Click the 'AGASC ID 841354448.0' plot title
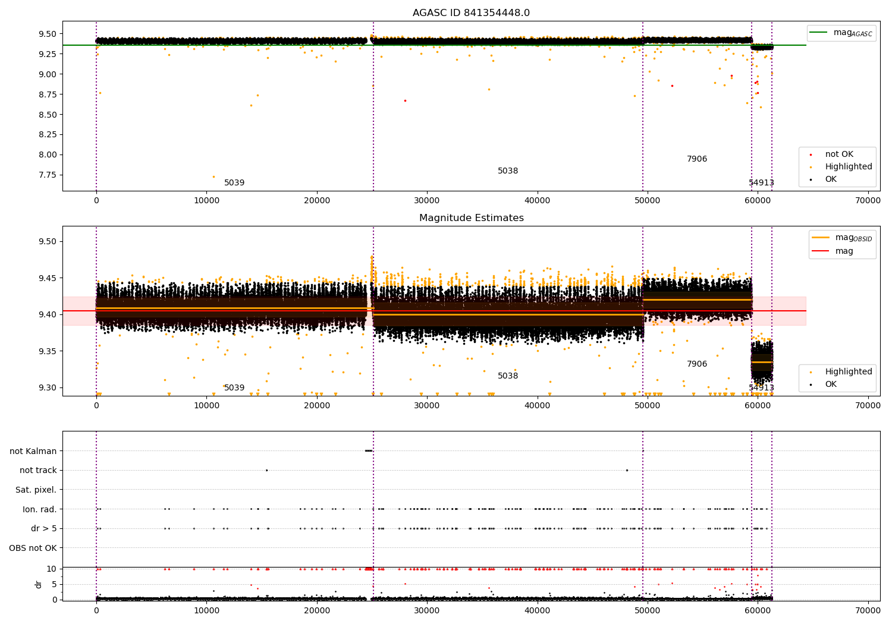 point(471,13)
